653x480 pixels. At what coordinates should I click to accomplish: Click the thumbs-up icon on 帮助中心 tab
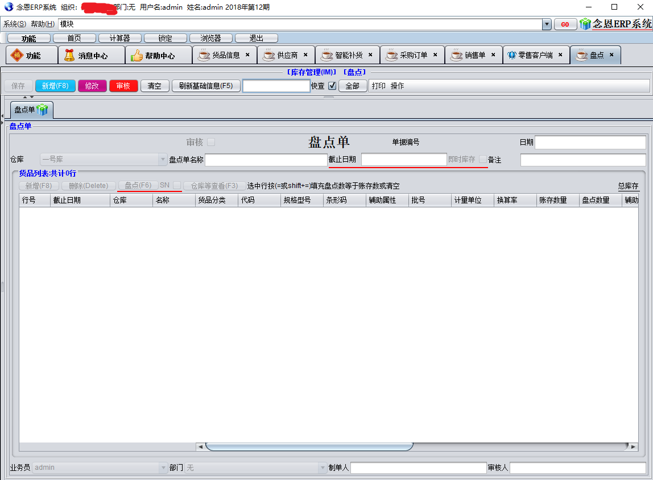[136, 55]
